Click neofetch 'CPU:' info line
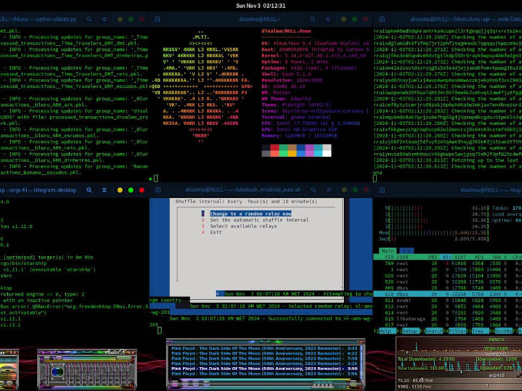The image size is (522, 391). click(x=311, y=123)
